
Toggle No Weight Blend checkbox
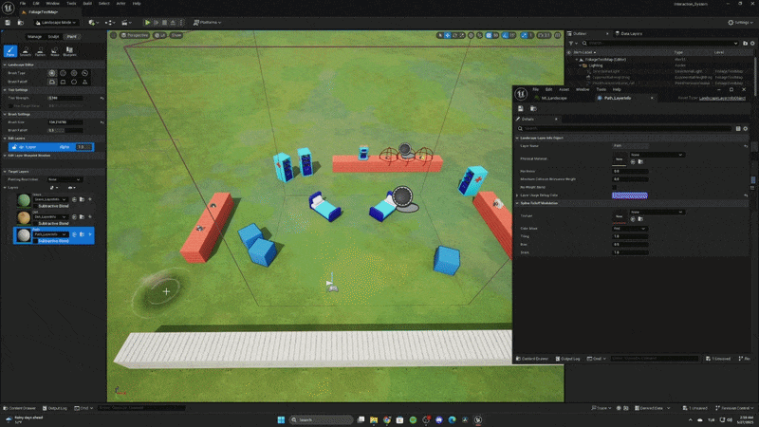(x=614, y=187)
